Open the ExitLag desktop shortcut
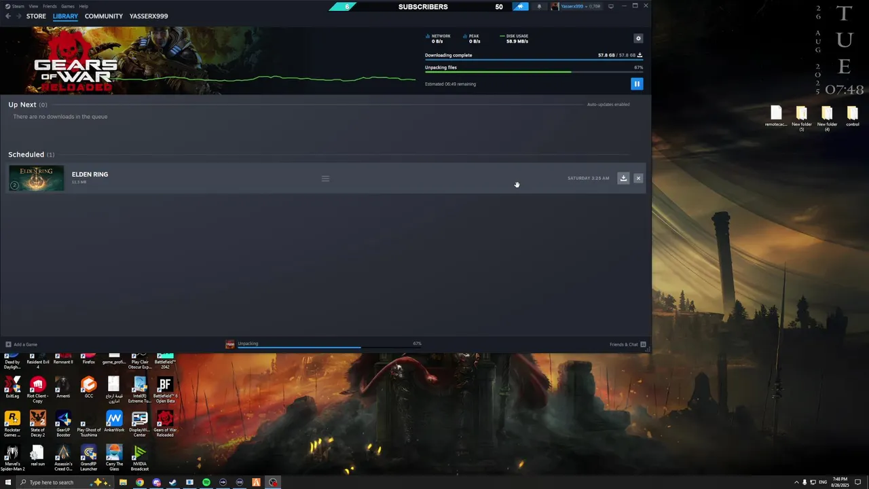869x489 pixels. click(x=12, y=388)
